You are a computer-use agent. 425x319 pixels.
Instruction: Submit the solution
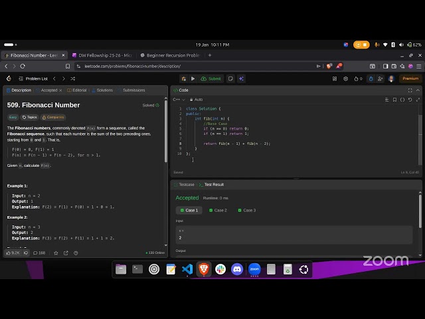[211, 78]
